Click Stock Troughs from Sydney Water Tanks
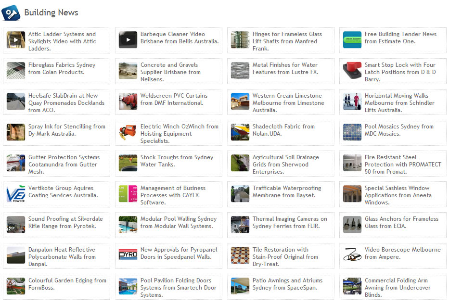Viewport: 449px width, 305px height. pyautogui.click(x=177, y=161)
